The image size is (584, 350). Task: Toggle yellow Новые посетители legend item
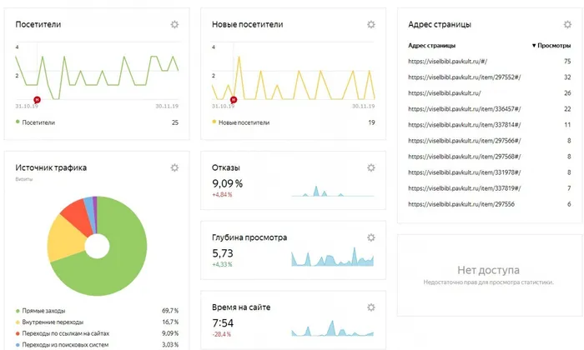(x=240, y=122)
